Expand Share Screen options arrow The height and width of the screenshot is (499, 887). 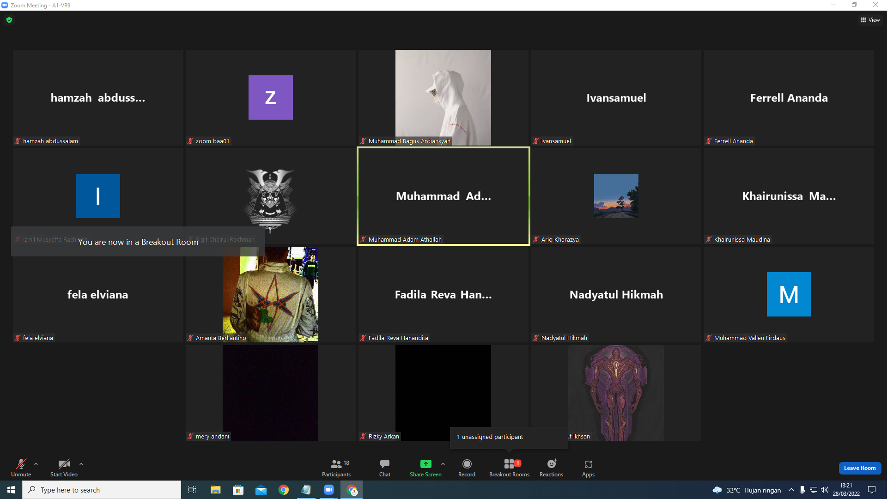click(x=443, y=464)
